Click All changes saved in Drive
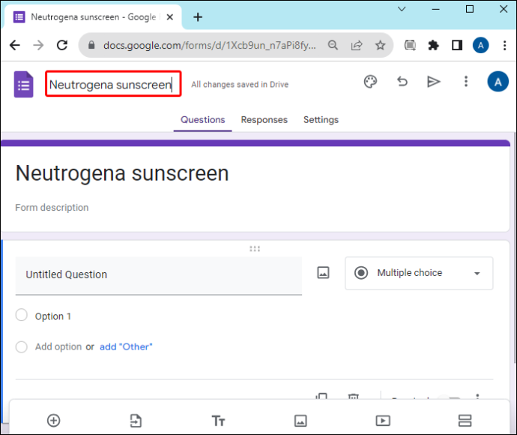The image size is (517, 435). click(240, 85)
